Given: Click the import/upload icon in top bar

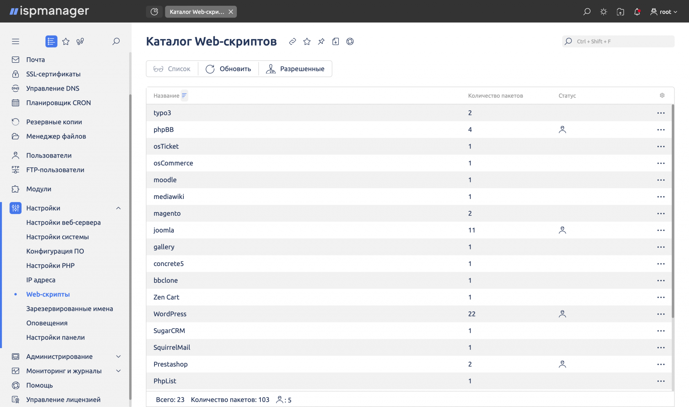Looking at the screenshot, I should click(x=621, y=11).
